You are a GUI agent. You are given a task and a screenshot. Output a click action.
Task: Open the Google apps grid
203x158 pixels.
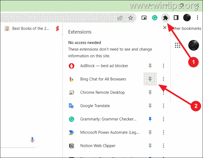tap(178, 45)
